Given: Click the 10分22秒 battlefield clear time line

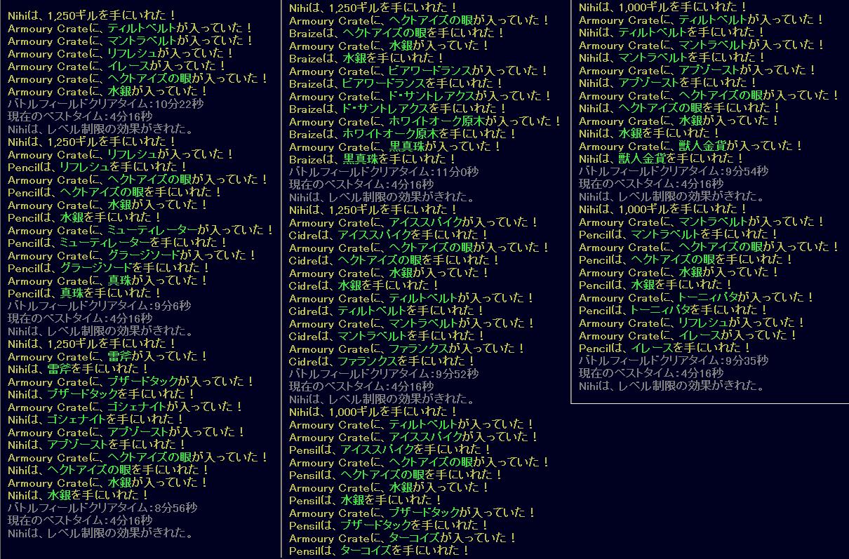Looking at the screenshot, I should [x=105, y=104].
